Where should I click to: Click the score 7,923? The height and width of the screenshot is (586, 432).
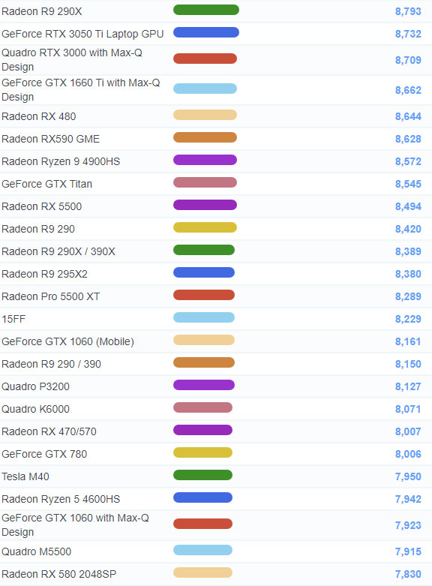(x=408, y=525)
